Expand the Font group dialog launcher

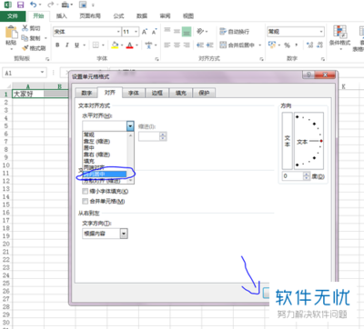point(157,59)
